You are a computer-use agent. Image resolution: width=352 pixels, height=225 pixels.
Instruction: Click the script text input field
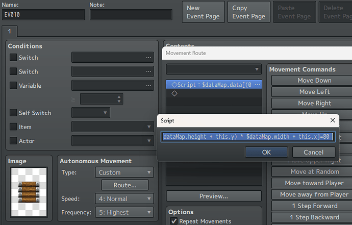tap(248, 137)
